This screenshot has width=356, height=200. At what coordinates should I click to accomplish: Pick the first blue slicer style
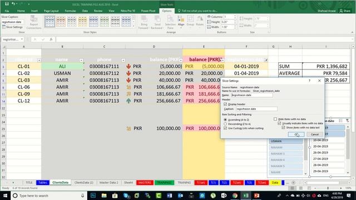[50, 22]
